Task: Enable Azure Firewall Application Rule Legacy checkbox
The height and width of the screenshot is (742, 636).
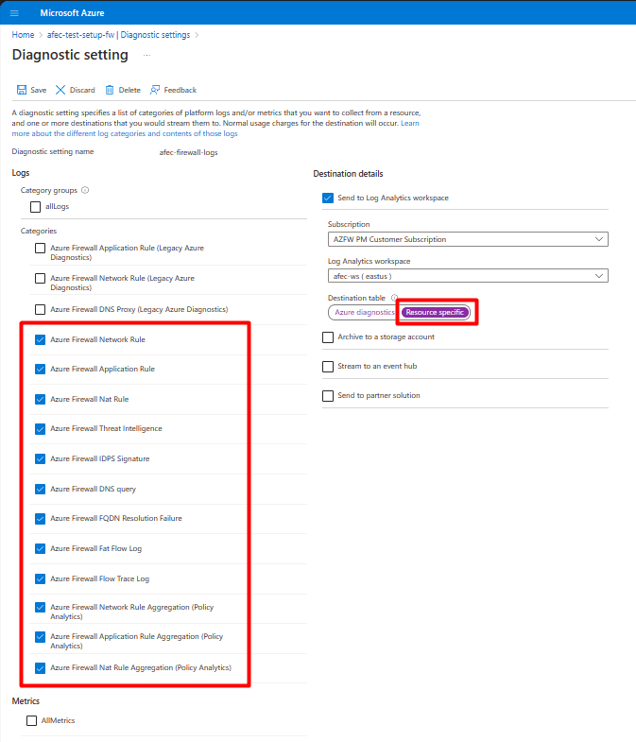Action: pos(41,248)
